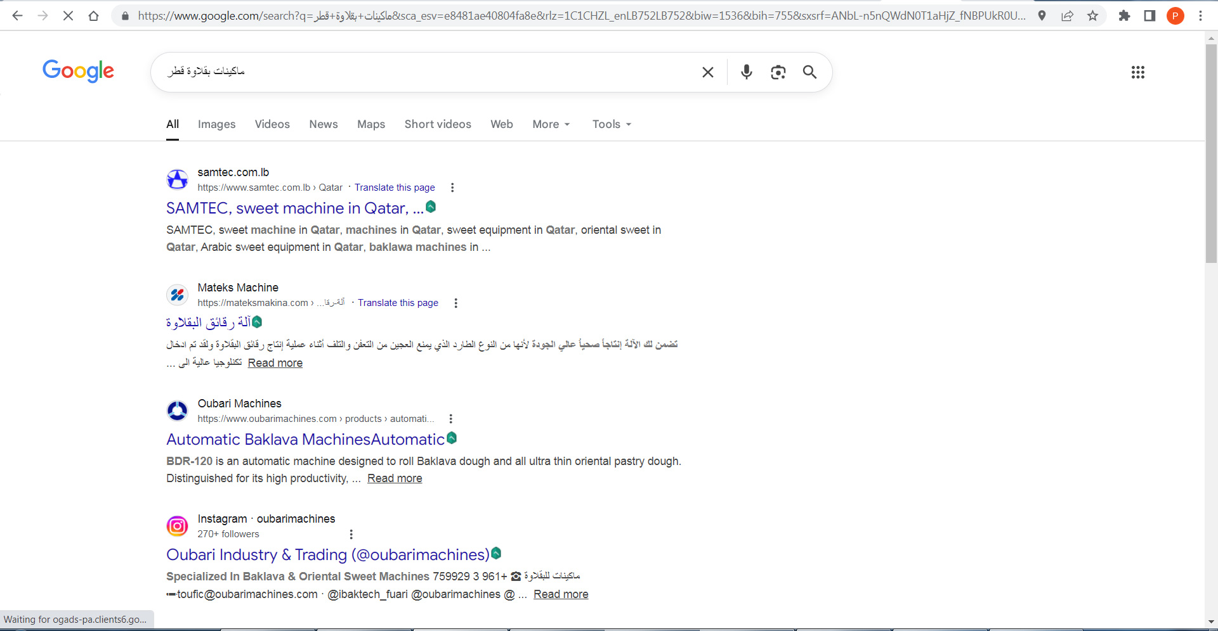
Task: Clear the search query
Action: coord(708,72)
